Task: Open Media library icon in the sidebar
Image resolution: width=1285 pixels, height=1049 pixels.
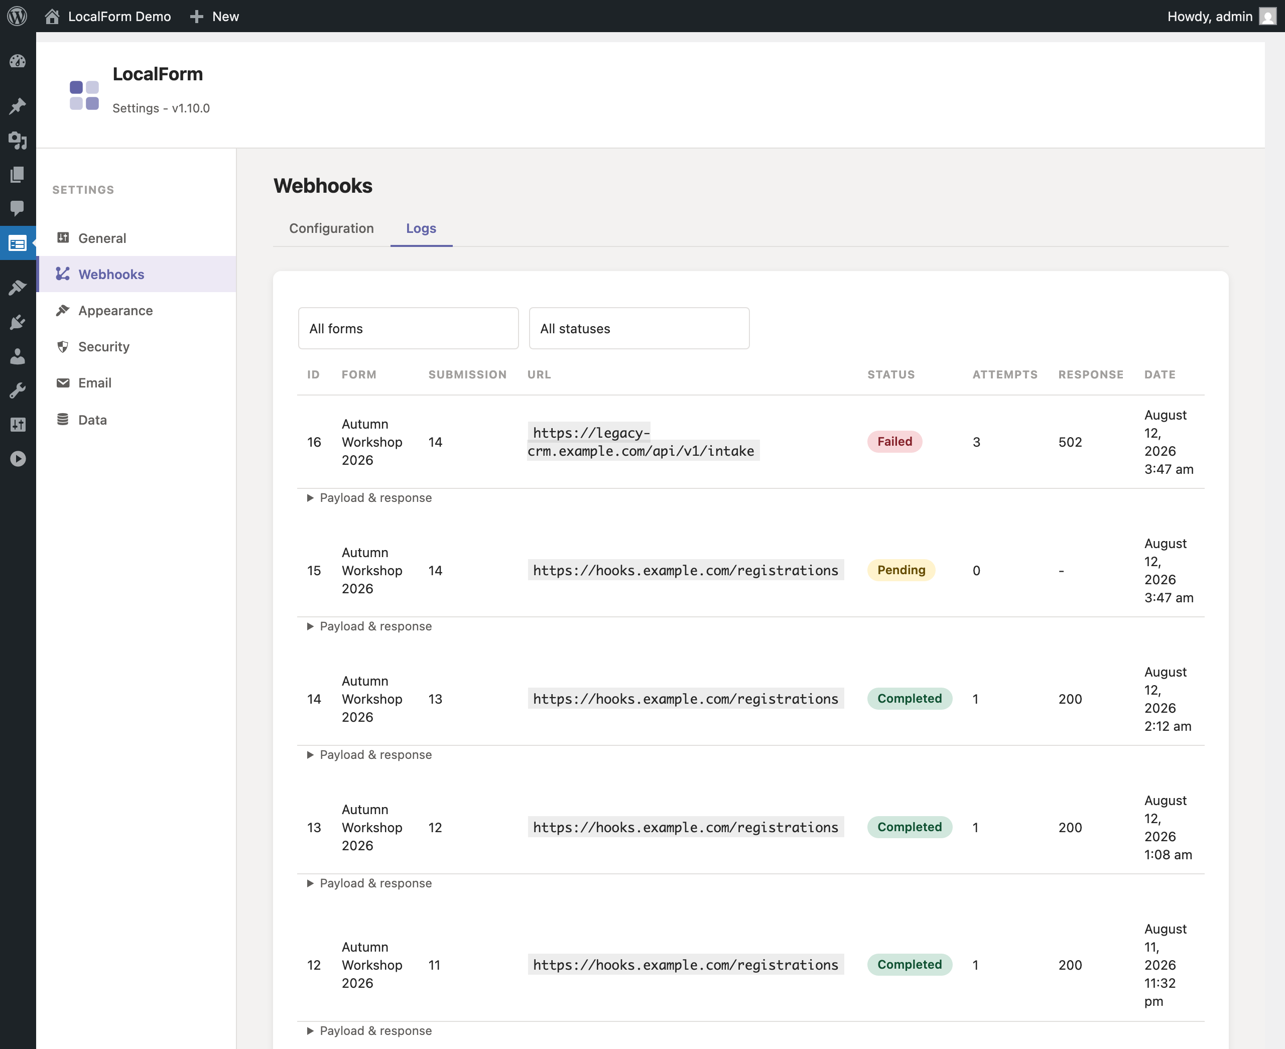Action: (x=18, y=141)
